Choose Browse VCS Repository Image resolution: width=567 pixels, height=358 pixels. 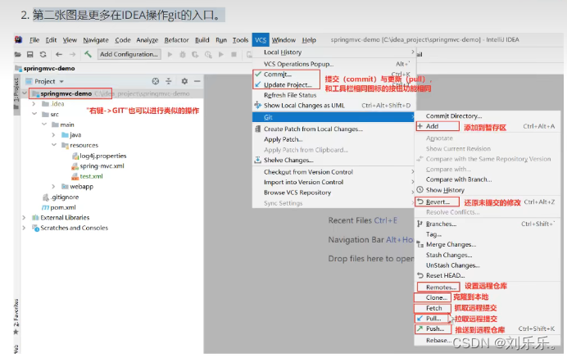tap(334, 193)
